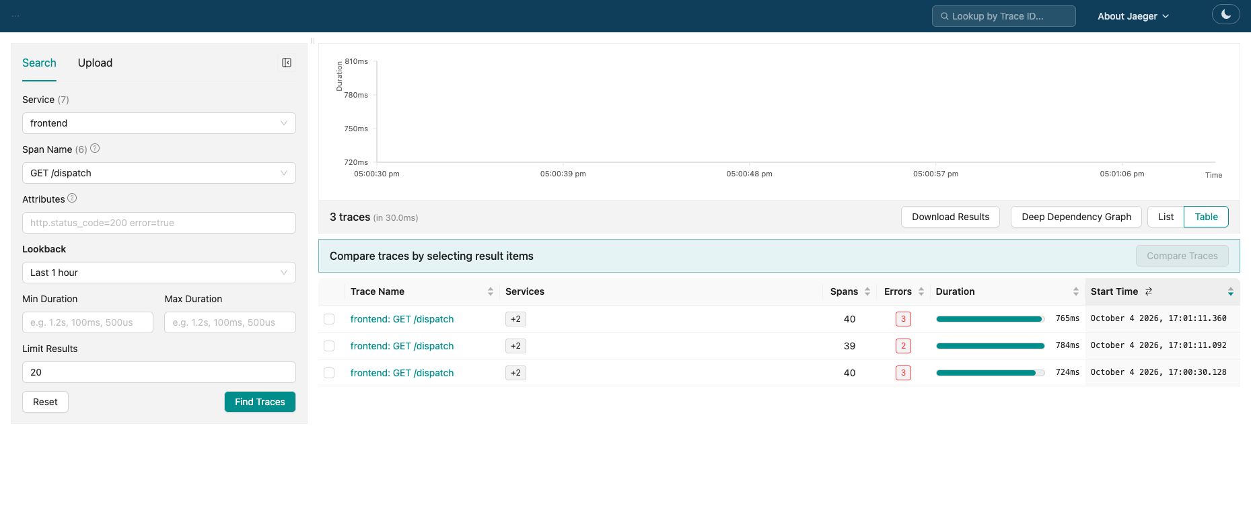Sort by Start Time column arrows
The image size is (1251, 525).
[1231, 291]
